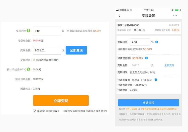This screenshot has width=188, height=132.
Task: Open the desktop 《零钱宝冻结代扣及自动转入服务协议》 link
Action: coord(85,111)
